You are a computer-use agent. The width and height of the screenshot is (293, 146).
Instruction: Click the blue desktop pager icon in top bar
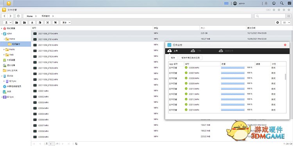(x=227, y=4)
